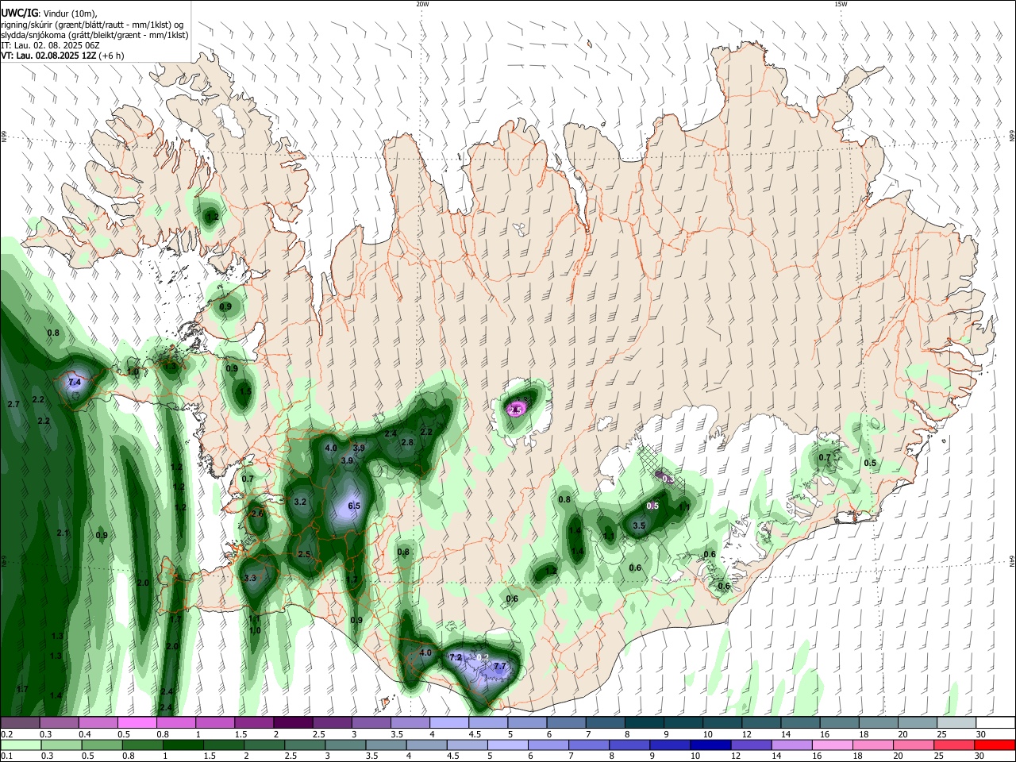Click the 64N latitude label on right edge

pos(1012,561)
